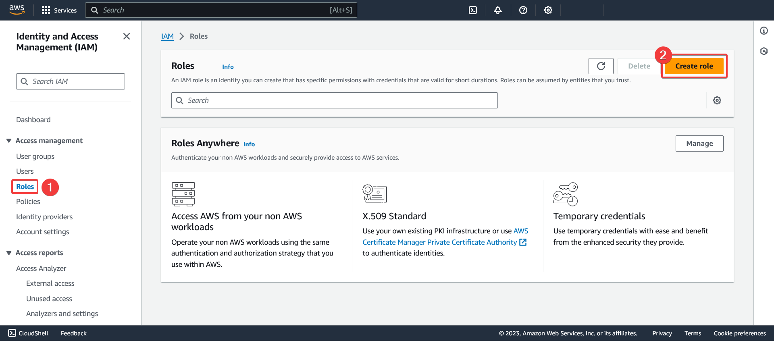The height and width of the screenshot is (341, 774).
Task: Open roles table preferences gear
Action: [x=717, y=100]
